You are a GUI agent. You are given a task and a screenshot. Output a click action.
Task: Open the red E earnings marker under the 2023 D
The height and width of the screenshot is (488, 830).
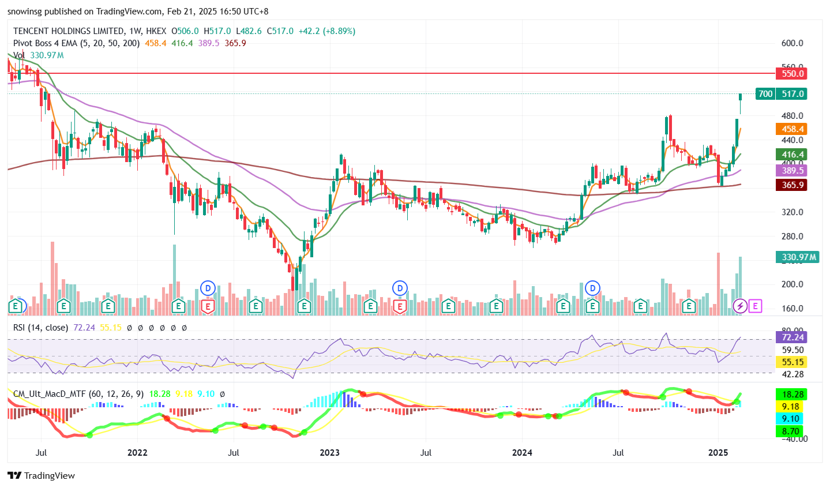click(400, 306)
